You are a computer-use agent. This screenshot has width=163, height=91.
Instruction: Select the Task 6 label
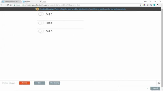coord(49,23)
